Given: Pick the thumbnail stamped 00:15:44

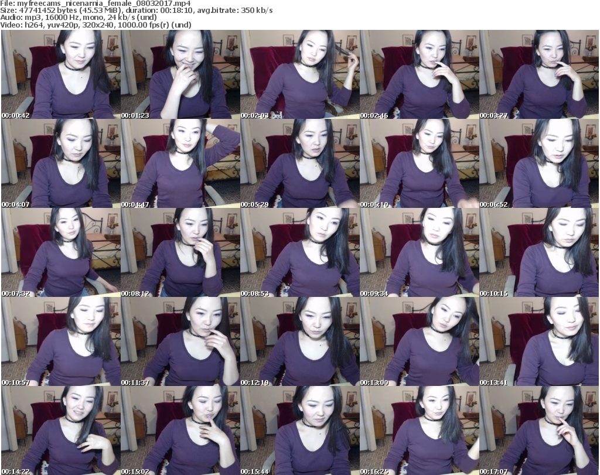Looking at the screenshot, I should [300, 430].
